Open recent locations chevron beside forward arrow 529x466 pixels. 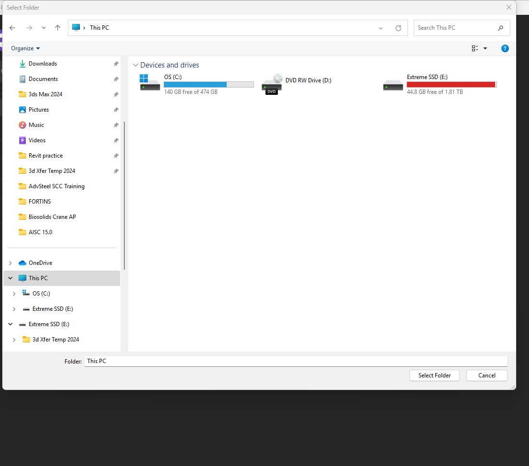(x=44, y=28)
